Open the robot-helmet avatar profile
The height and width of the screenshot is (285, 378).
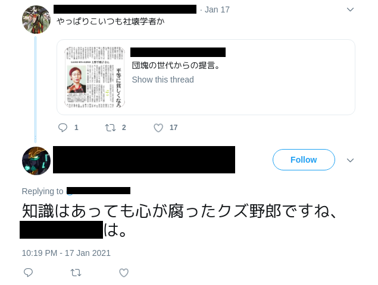coord(36,161)
